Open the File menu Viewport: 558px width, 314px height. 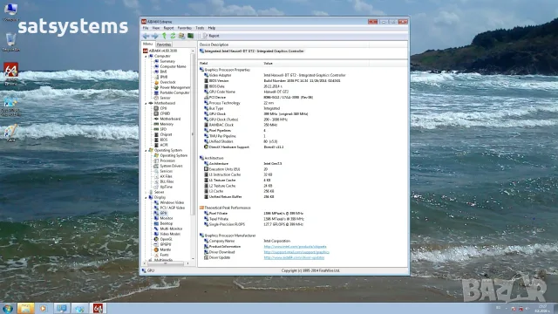[x=146, y=28]
